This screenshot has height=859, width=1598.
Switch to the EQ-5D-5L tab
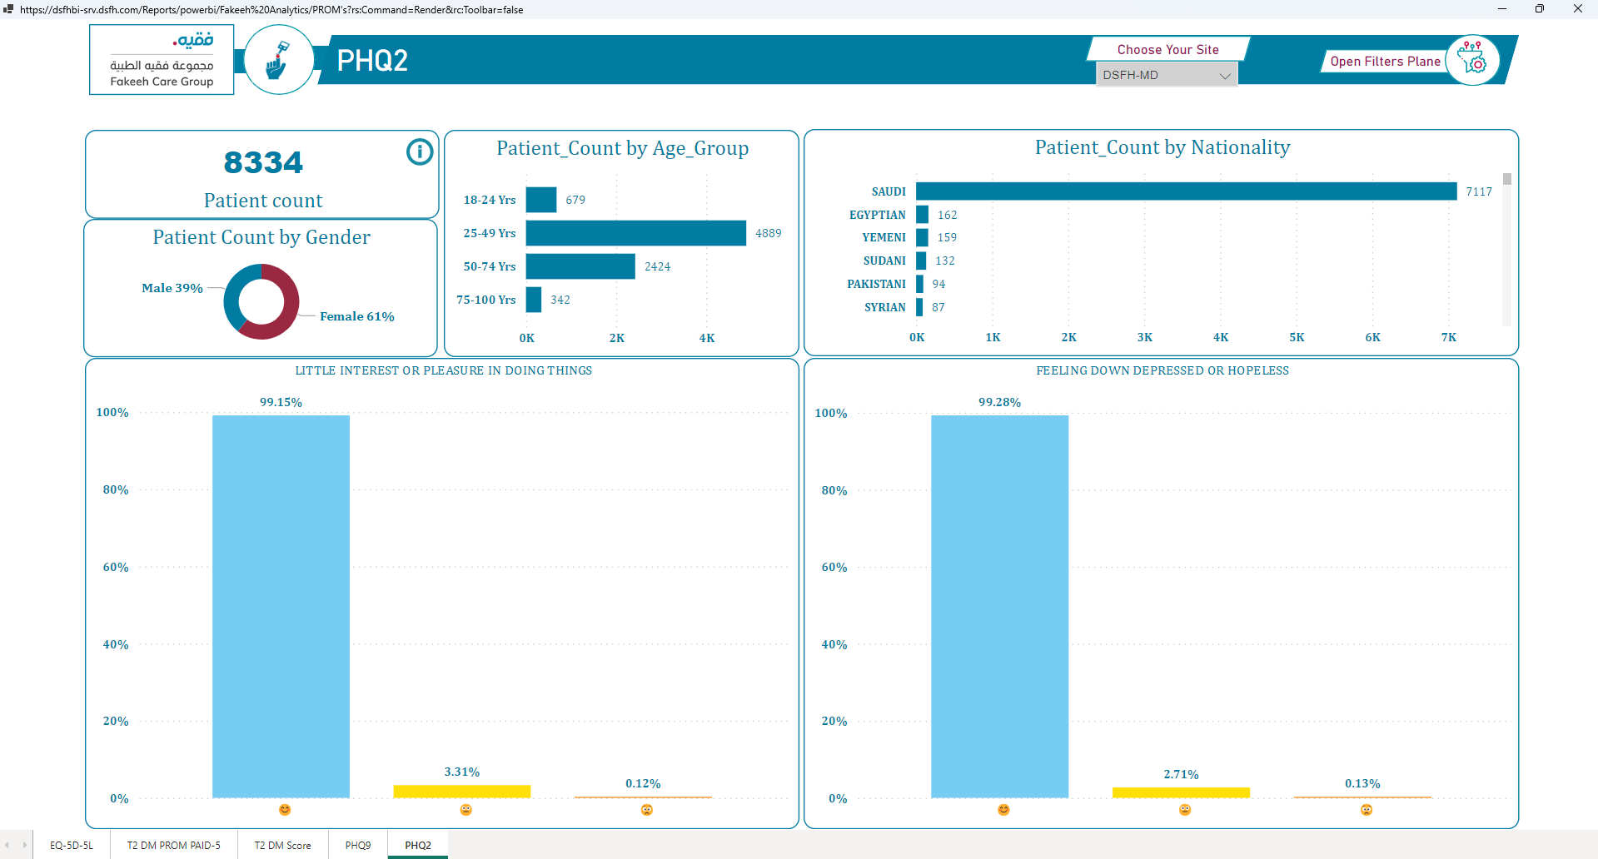(72, 845)
